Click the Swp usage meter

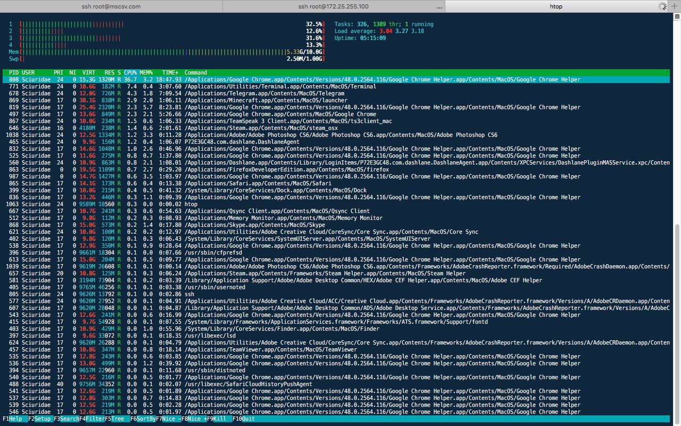pos(171,59)
